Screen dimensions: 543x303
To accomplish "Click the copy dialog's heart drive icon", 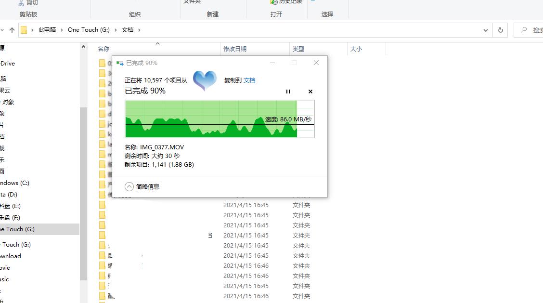I will coord(205,79).
